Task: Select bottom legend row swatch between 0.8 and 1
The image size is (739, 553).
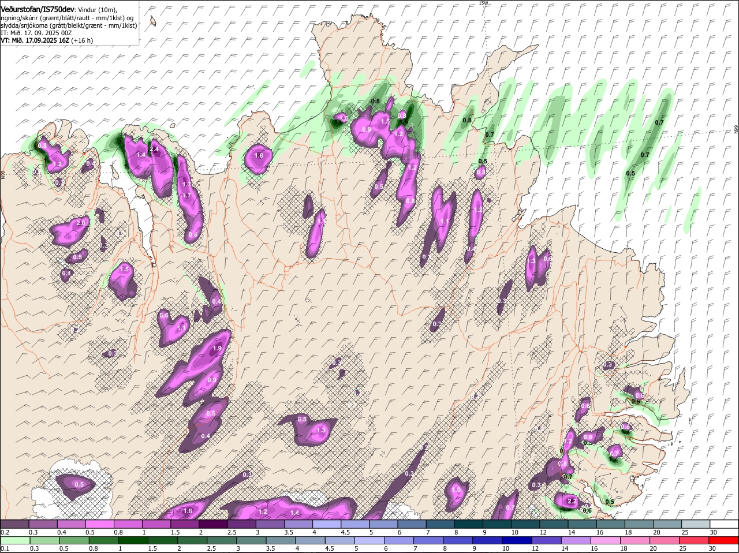Action: pyautogui.click(x=104, y=541)
